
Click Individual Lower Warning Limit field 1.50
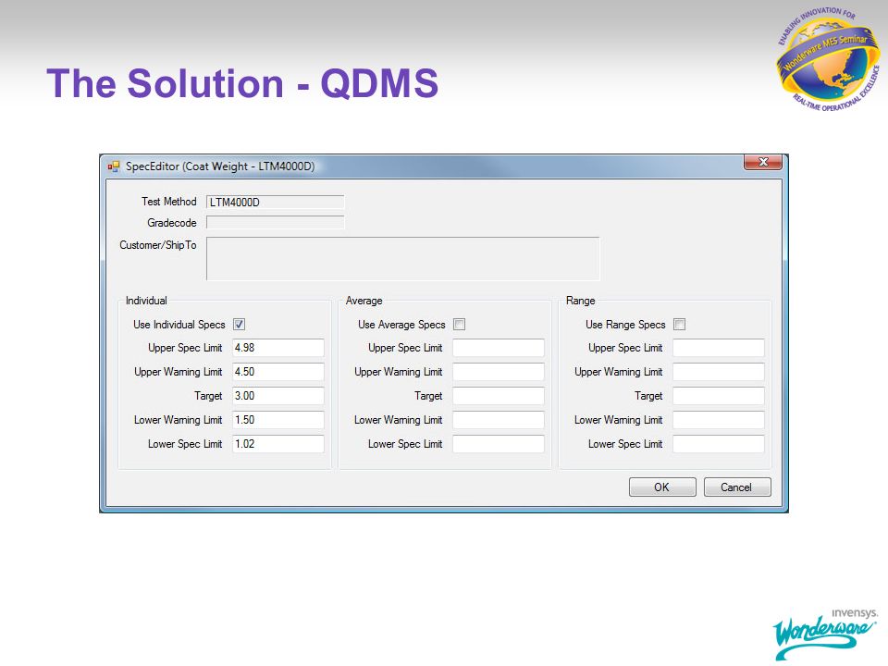(278, 420)
